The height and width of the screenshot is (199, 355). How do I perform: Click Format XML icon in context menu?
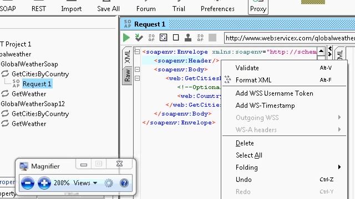pos(227,80)
